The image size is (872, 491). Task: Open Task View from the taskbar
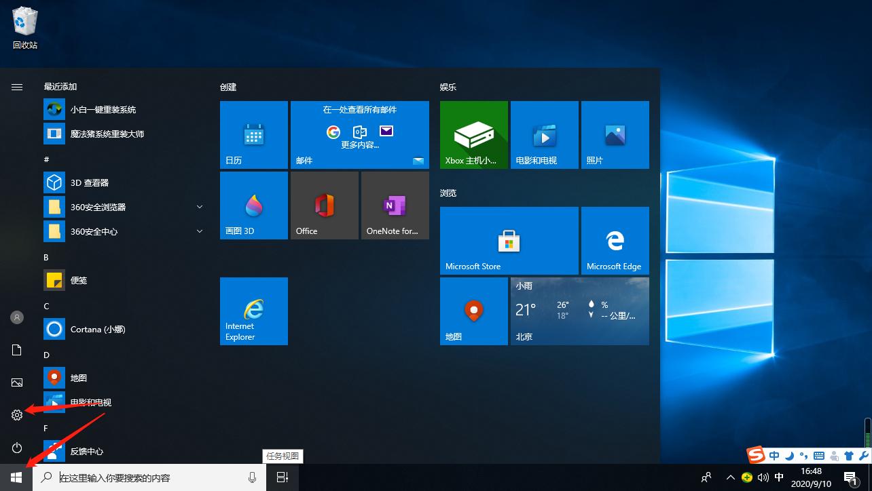282,477
